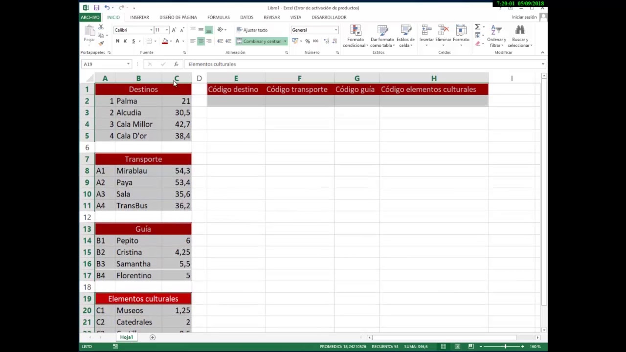Screen dimensions: 626x352
Task: Apply percent style format
Action: click(308, 41)
